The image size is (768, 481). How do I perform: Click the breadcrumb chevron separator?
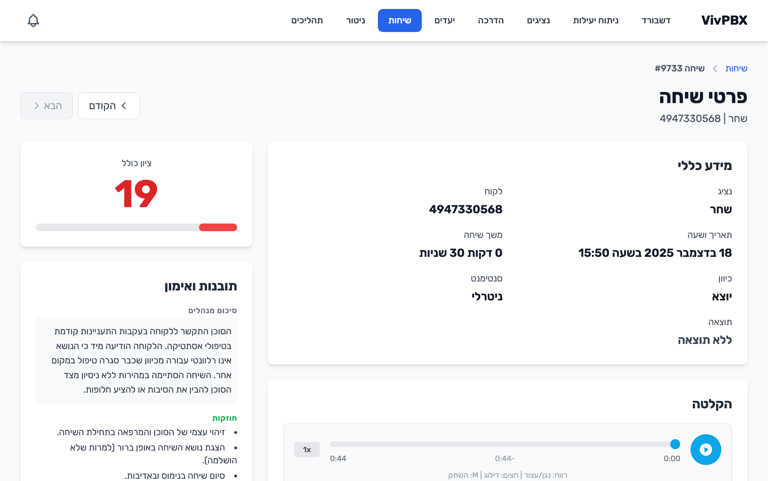click(x=715, y=69)
